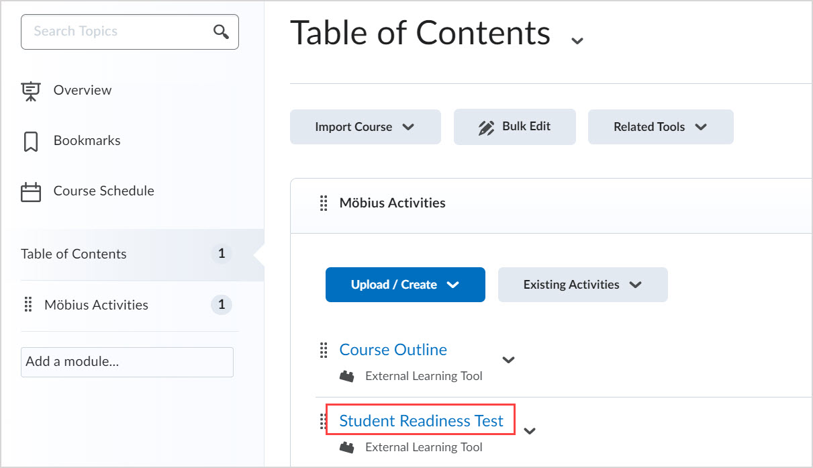813x468 pixels.
Task: Expand the chevron next to Student Readiness Test
Action: (530, 431)
